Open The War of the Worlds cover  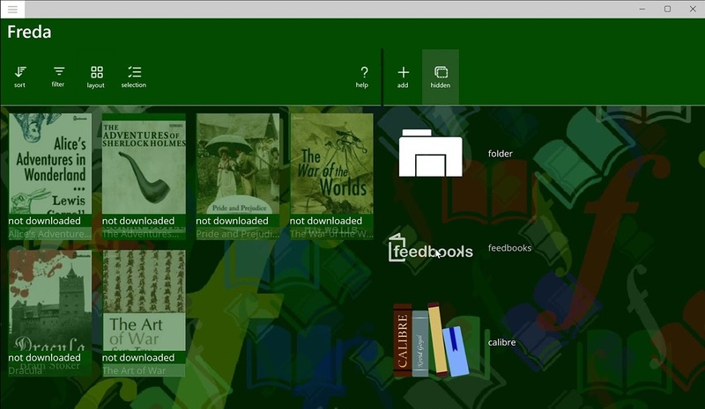coord(331,164)
